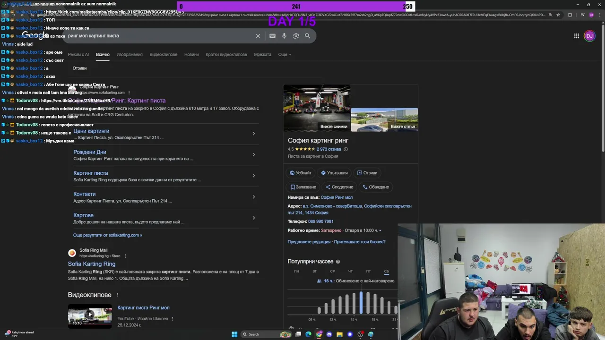This screenshot has height=340, width=605.
Task: Open 2 973 отзива reviews link
Action: pos(329,149)
